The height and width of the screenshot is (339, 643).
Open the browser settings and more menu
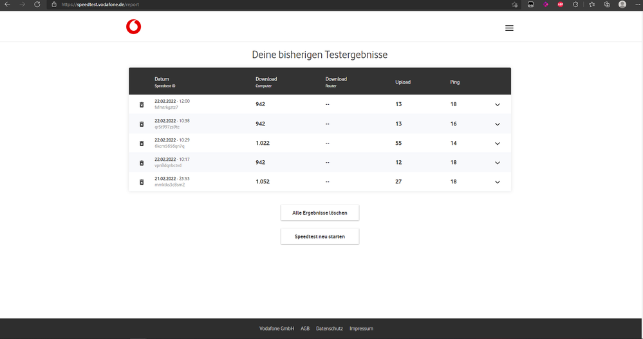pyautogui.click(x=638, y=5)
